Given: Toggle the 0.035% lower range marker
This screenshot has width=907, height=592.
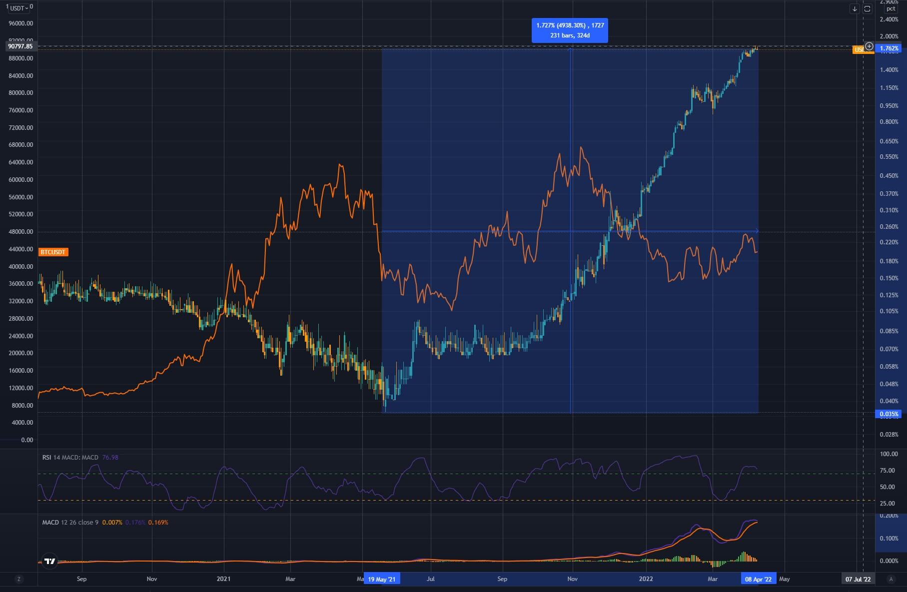Looking at the screenshot, I should [890, 414].
